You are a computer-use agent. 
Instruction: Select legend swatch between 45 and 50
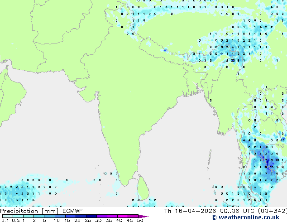coord(133,216)
